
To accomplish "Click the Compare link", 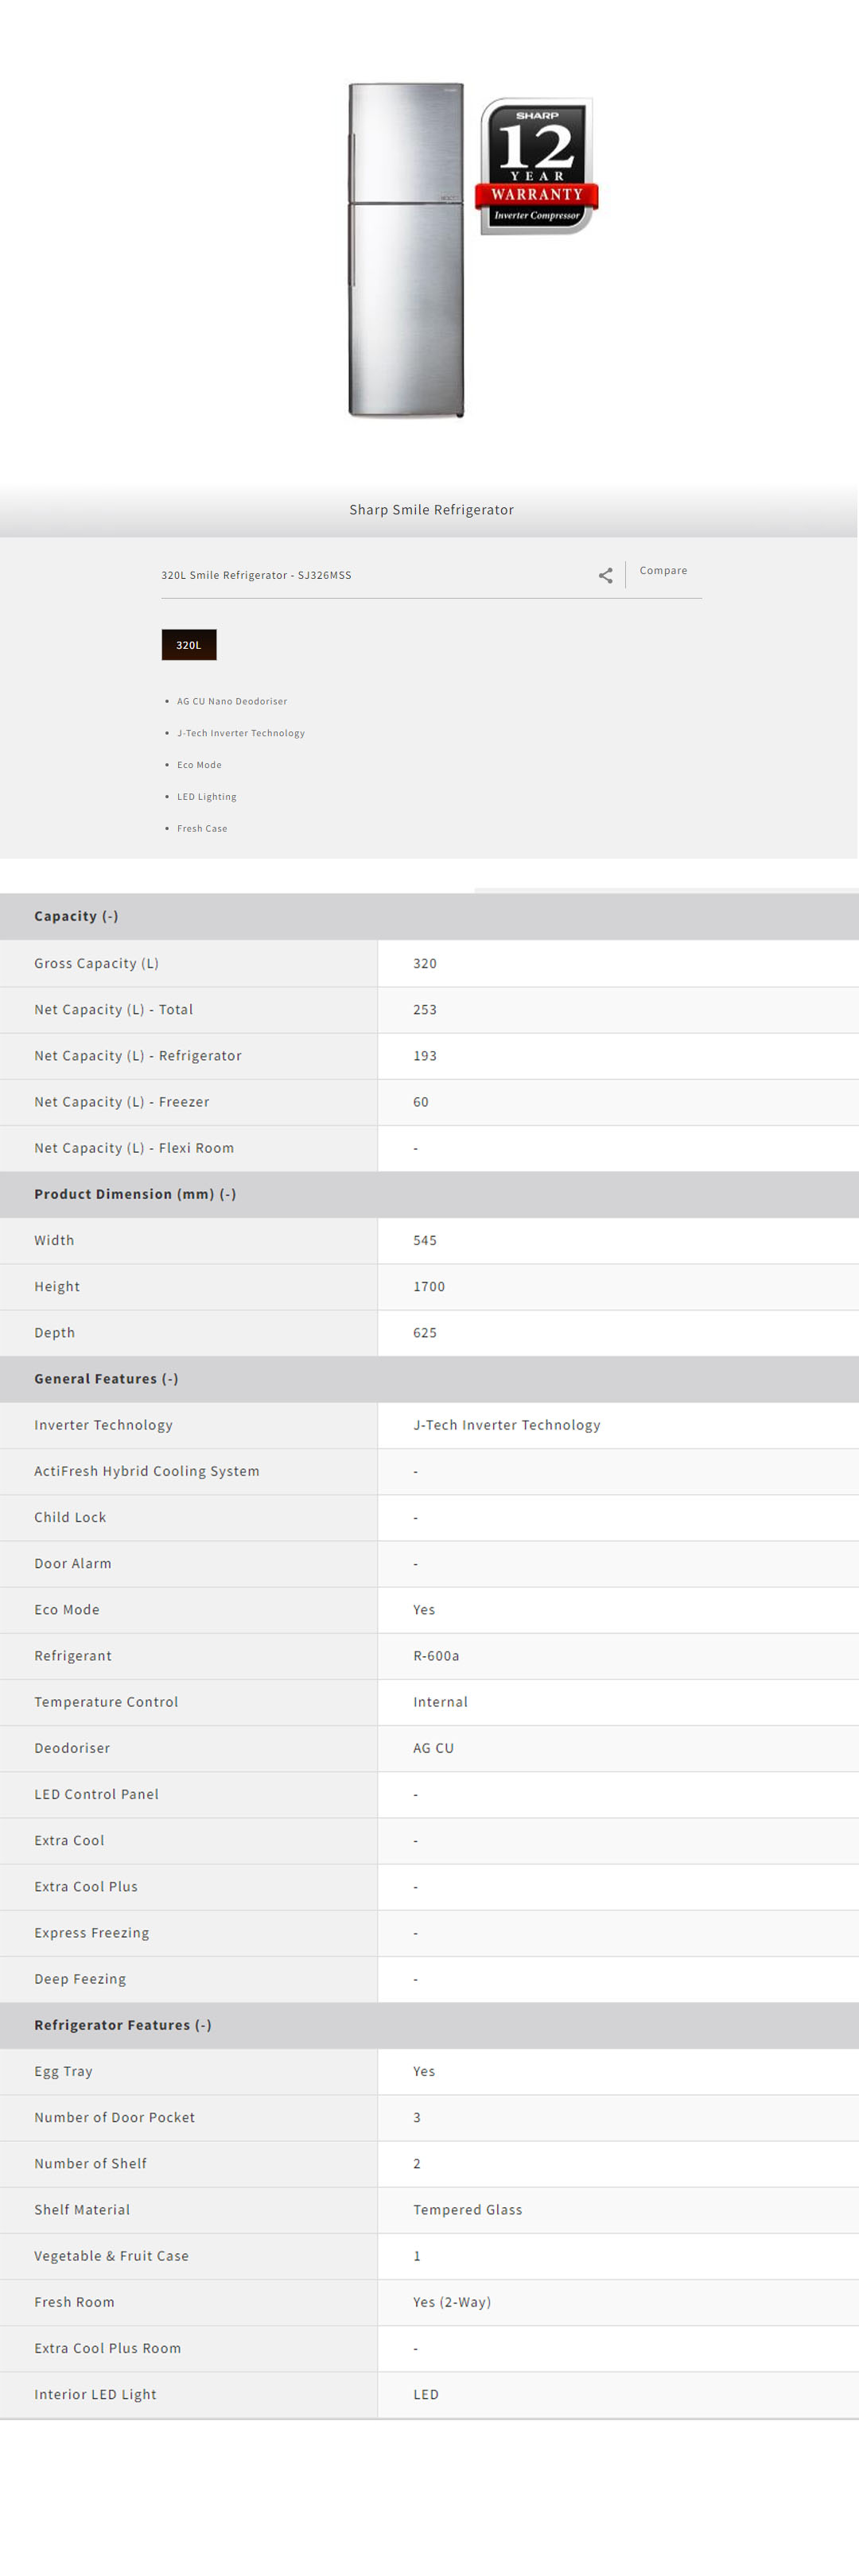I will [663, 571].
